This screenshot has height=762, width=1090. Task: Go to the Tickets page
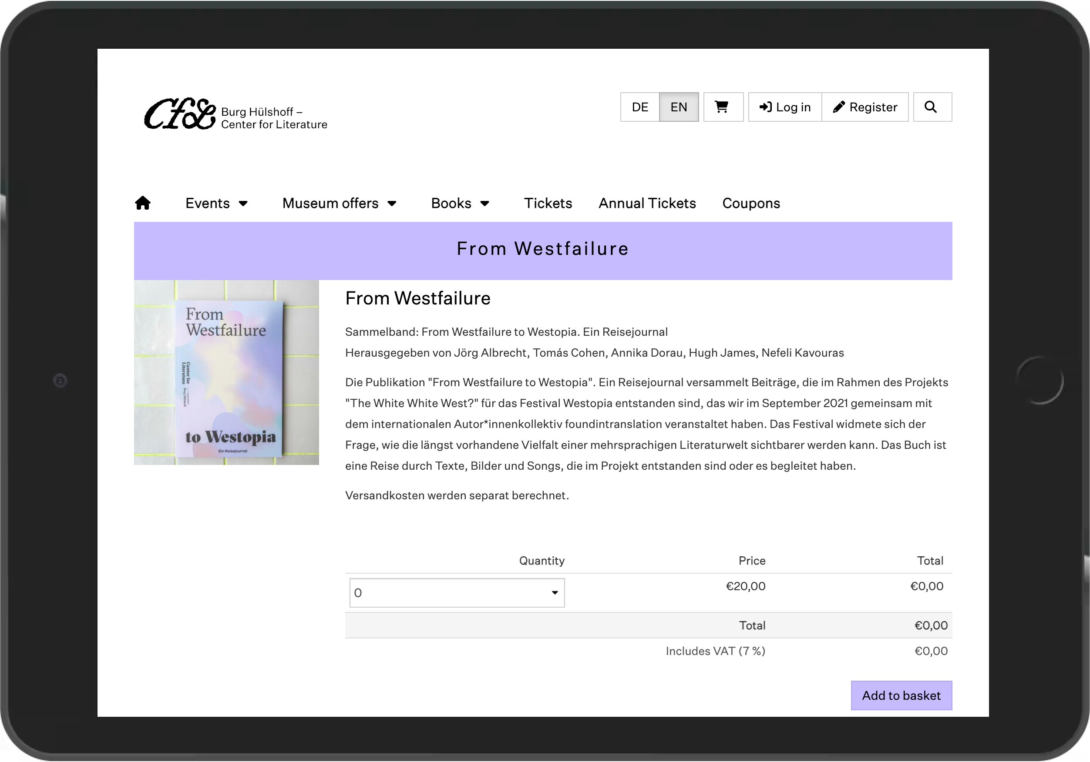coord(548,204)
